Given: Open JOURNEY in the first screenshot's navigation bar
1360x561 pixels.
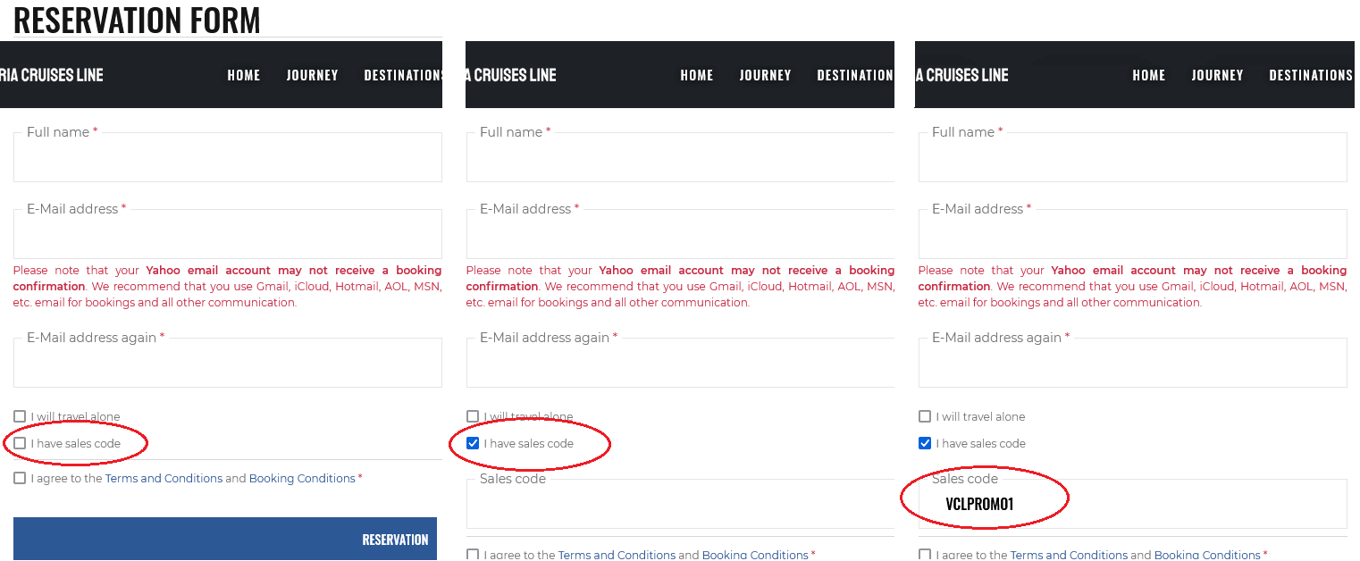Looking at the screenshot, I should click(312, 75).
